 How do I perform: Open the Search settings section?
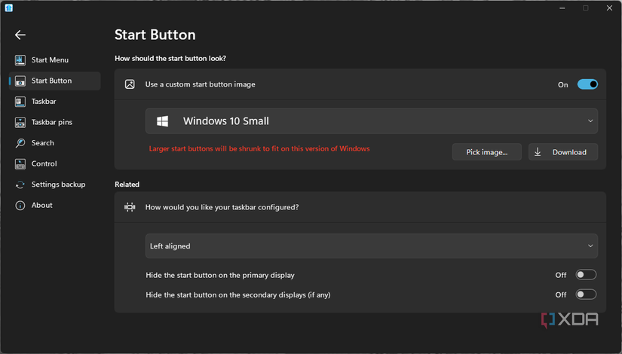pos(55,142)
